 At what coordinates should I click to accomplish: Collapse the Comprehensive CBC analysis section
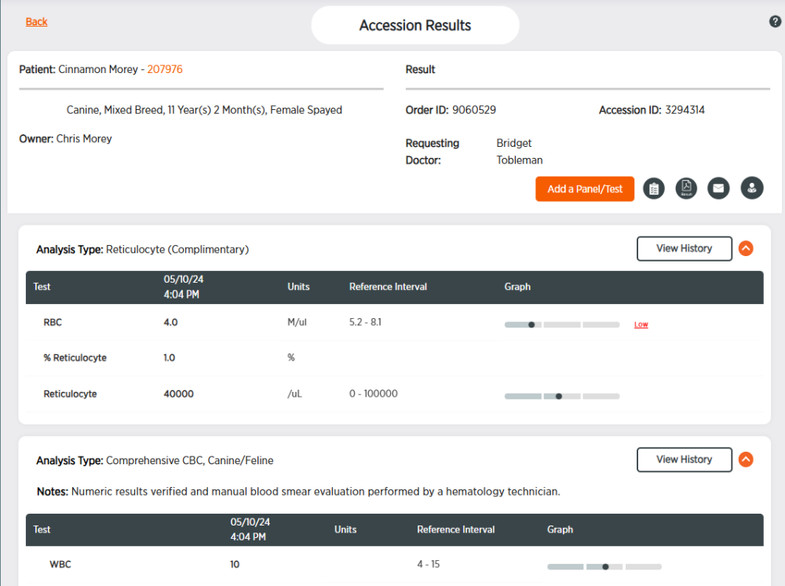point(746,460)
